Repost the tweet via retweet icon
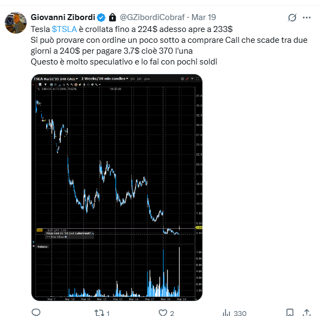The image size is (319, 316). coord(99,313)
